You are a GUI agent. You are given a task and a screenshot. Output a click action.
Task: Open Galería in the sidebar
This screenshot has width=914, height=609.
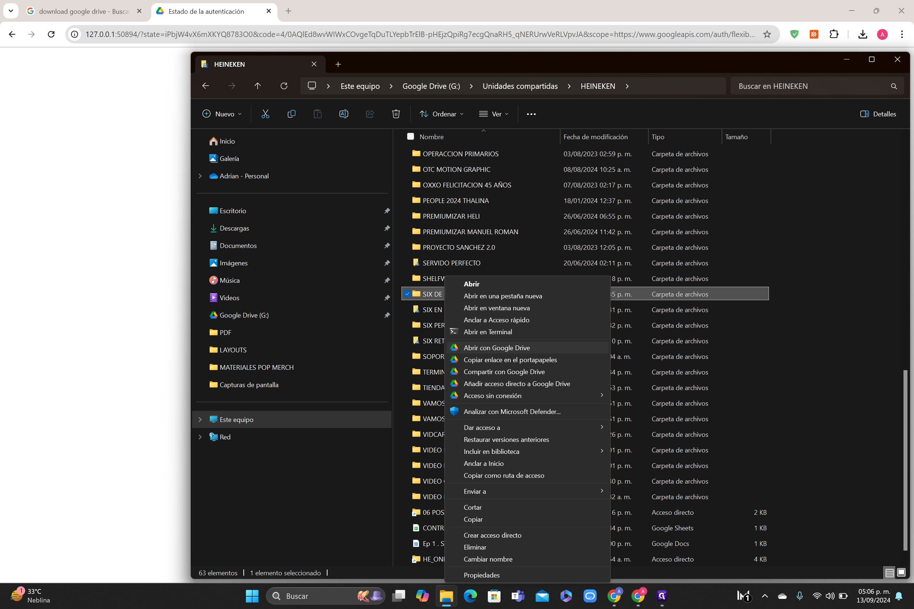[x=229, y=158]
